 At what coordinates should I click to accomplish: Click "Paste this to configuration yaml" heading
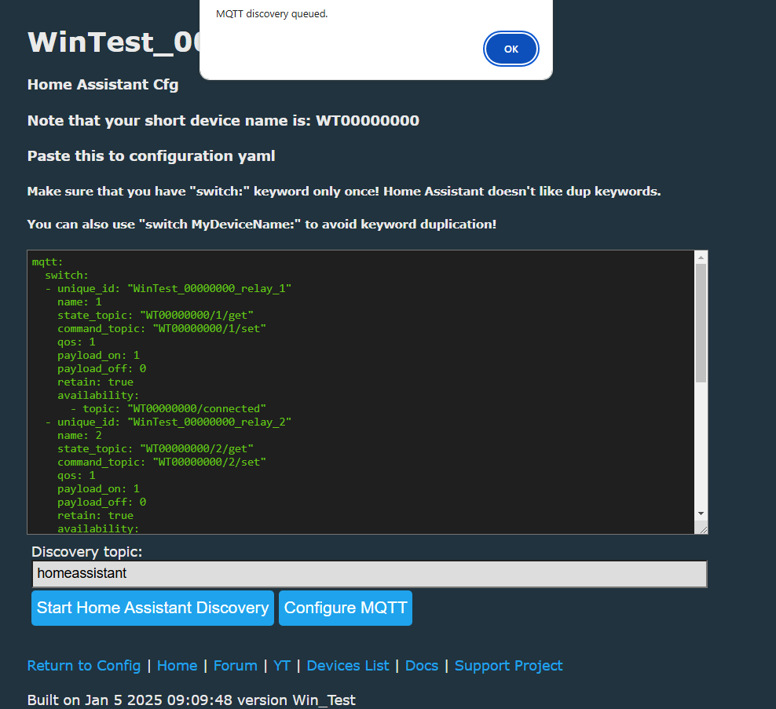click(x=151, y=155)
